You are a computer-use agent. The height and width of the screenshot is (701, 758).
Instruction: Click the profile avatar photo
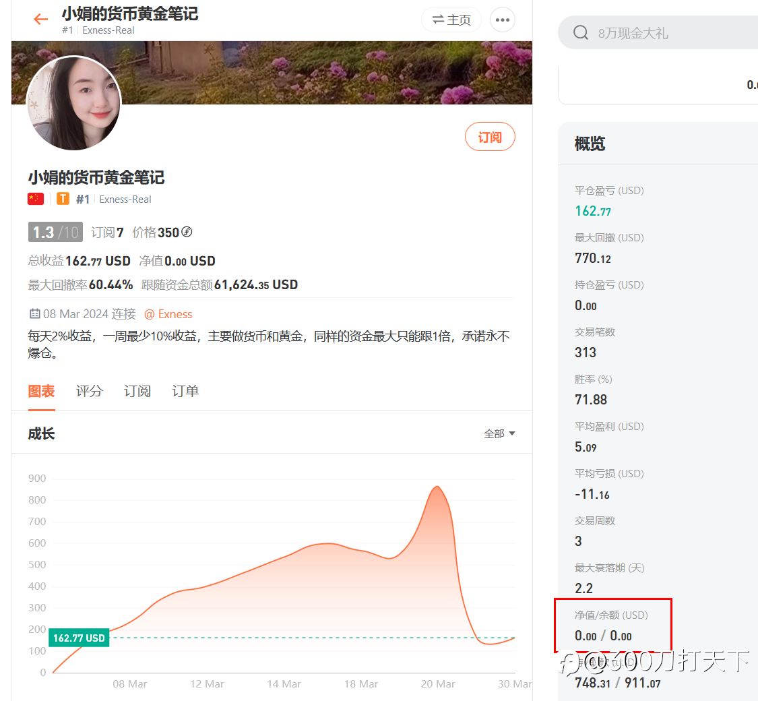click(74, 103)
